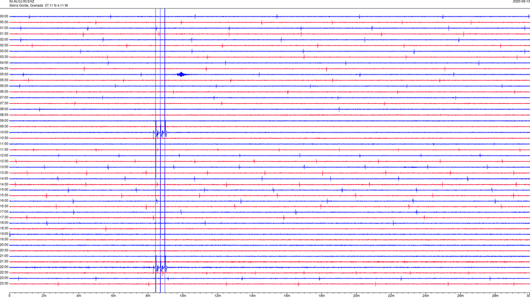Click the 13:30 time label
Screen dimensions: 530x298
[4, 173]
